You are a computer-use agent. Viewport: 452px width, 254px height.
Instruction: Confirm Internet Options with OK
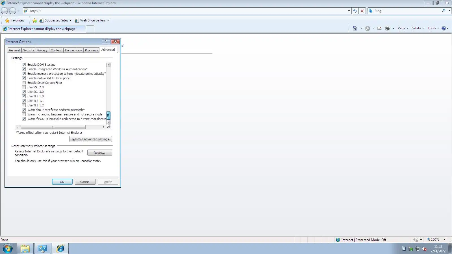[62, 182]
